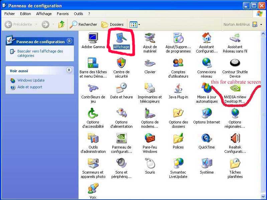Click the forward arrow toolbar button
This screenshot has height=200, width=267.
pyautogui.click(x=45, y=24)
